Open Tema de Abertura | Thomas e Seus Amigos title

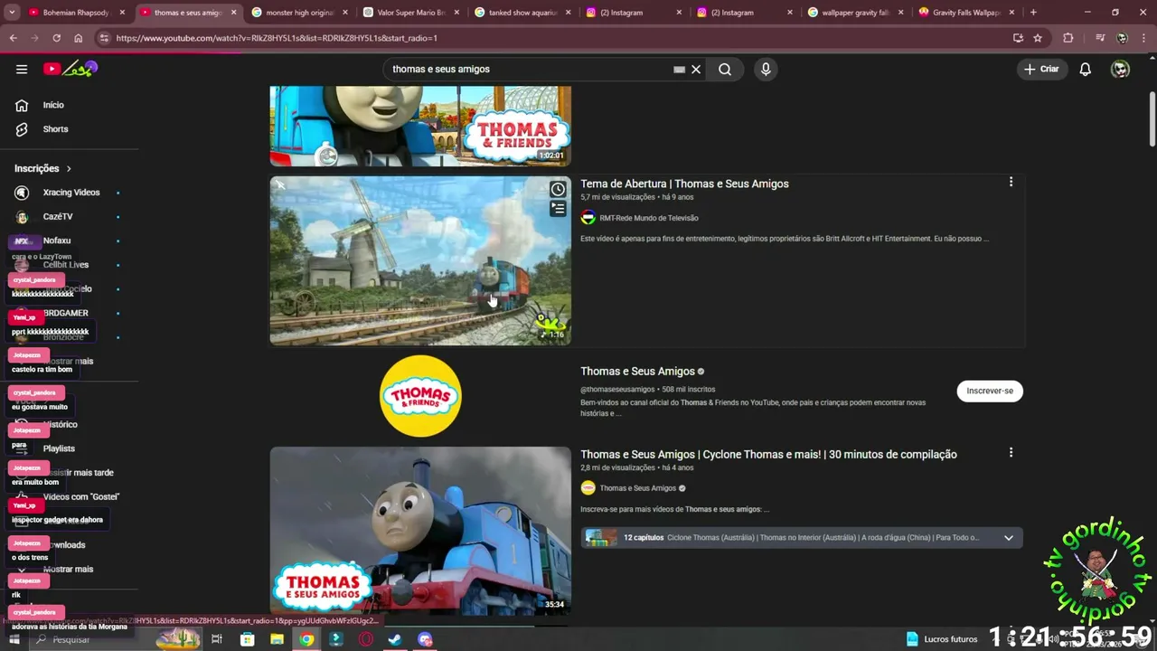[x=684, y=184]
